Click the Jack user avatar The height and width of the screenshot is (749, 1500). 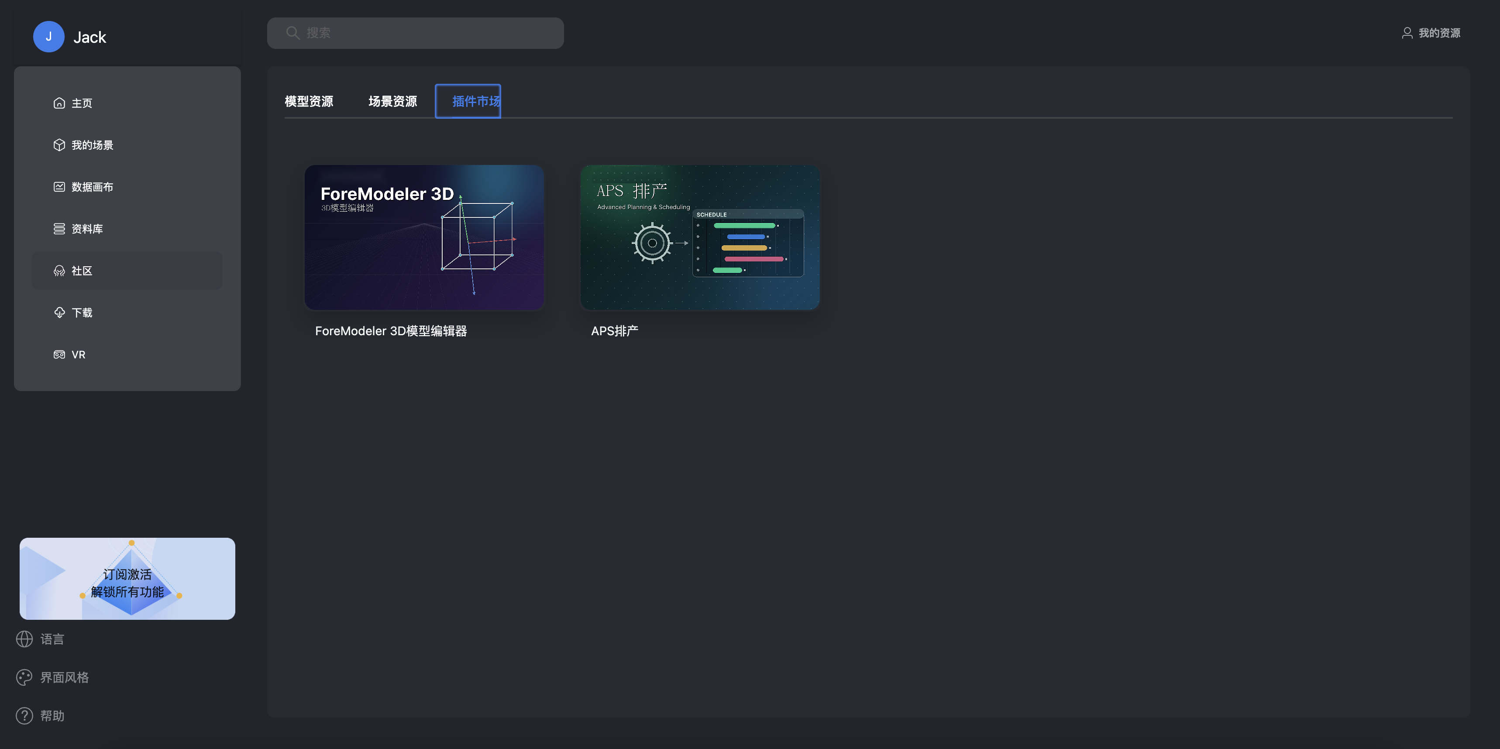click(49, 37)
